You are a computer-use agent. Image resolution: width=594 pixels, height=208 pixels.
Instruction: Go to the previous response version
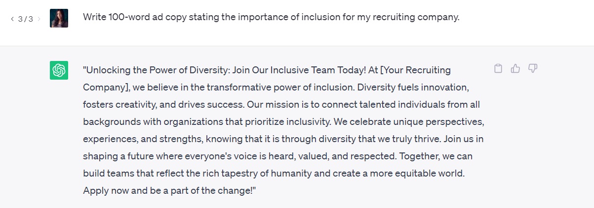pyautogui.click(x=12, y=19)
